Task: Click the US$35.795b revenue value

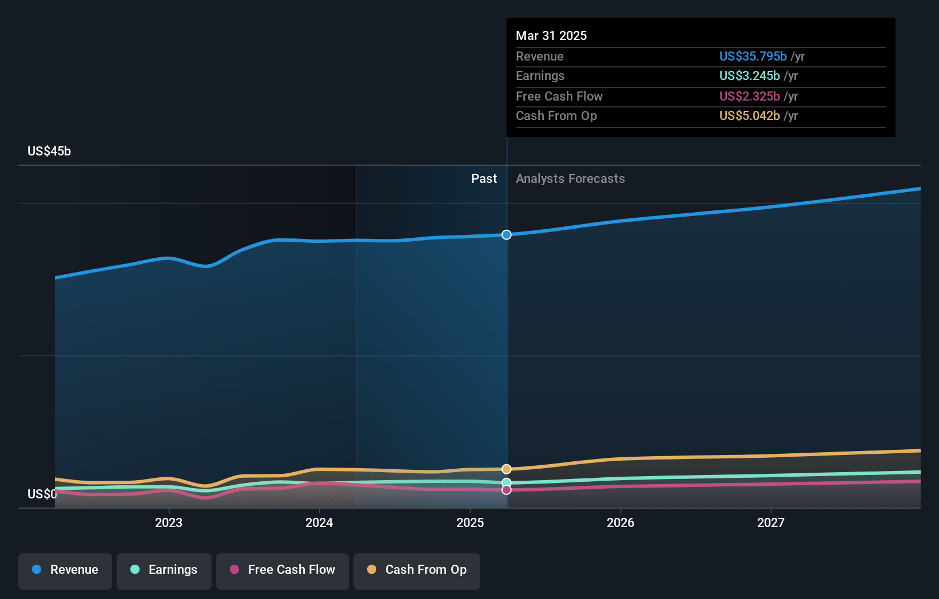Action: (753, 57)
